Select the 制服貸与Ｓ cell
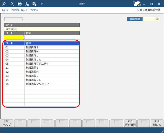Image resolution: width=164 pixels, height=133 pixels. pyautogui.click(x=52, y=47)
